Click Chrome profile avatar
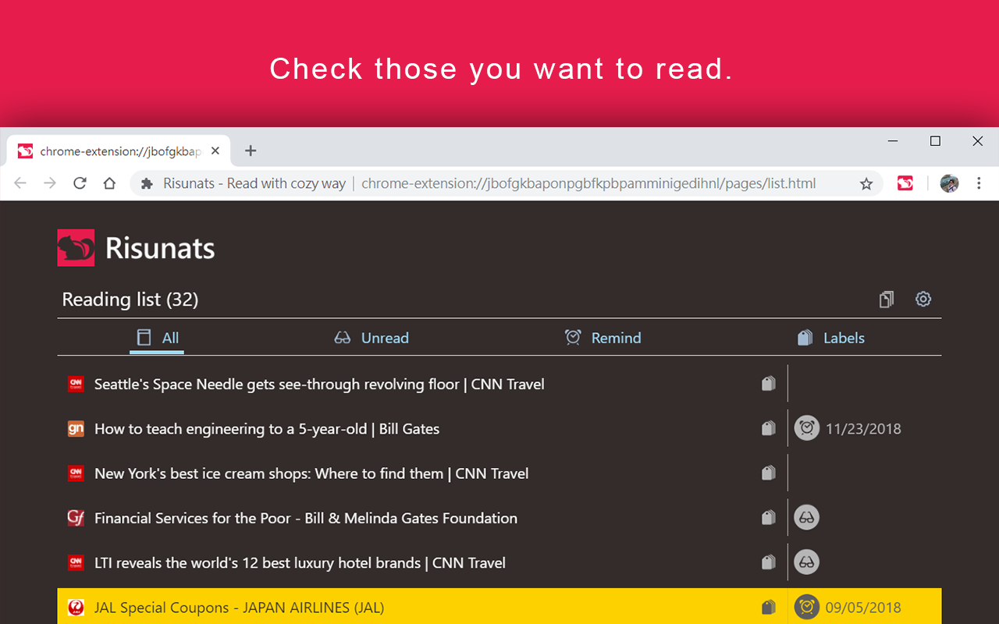The image size is (999, 624). (x=949, y=183)
